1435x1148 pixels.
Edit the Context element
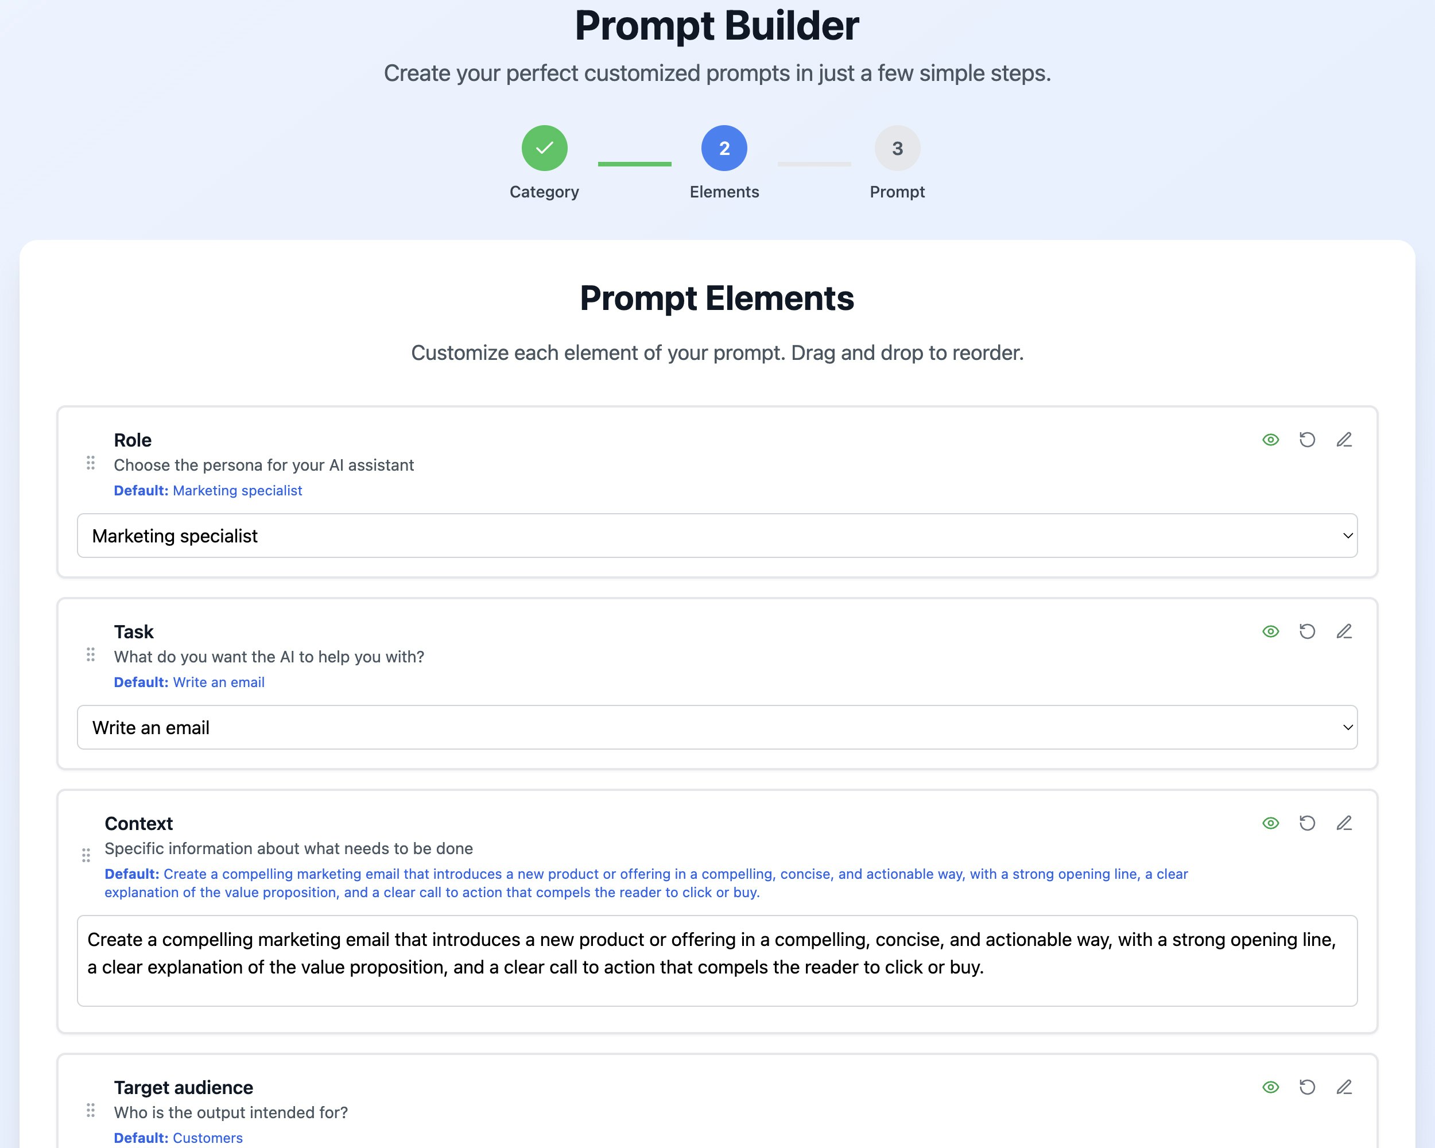1344,823
